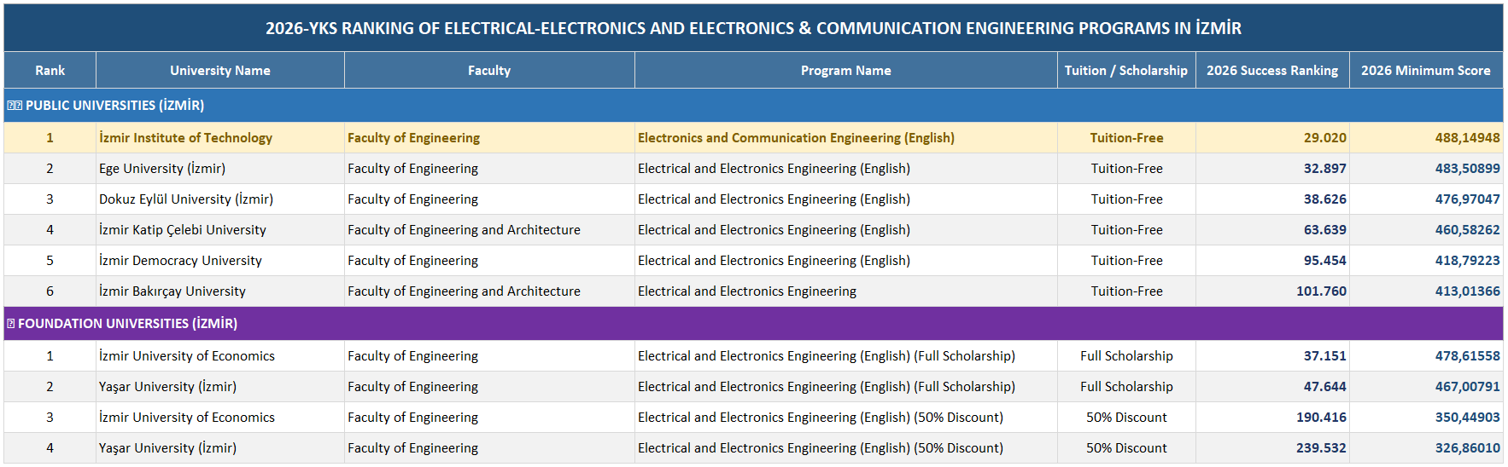The image size is (1508, 467).
Task: Click the icon before FOUNDATION UNIVERSITIES
Action: (11, 324)
